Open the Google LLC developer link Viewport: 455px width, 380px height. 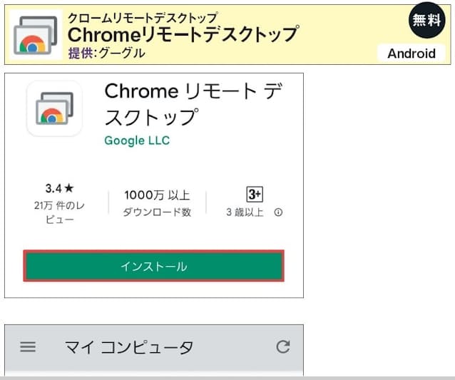[137, 140]
